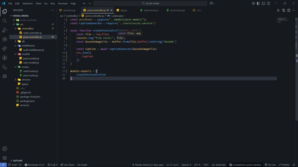The width and height of the screenshot is (298, 167).
Task: Open the Copilot chat icon in title bar
Action: pos(211,3)
